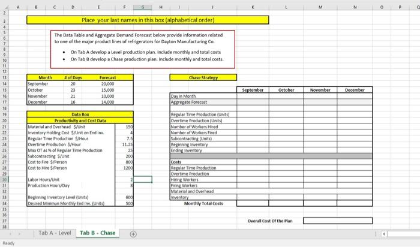The width and height of the screenshot is (420, 247).
Task: Select forecast value 20,000
Action: click(107, 84)
